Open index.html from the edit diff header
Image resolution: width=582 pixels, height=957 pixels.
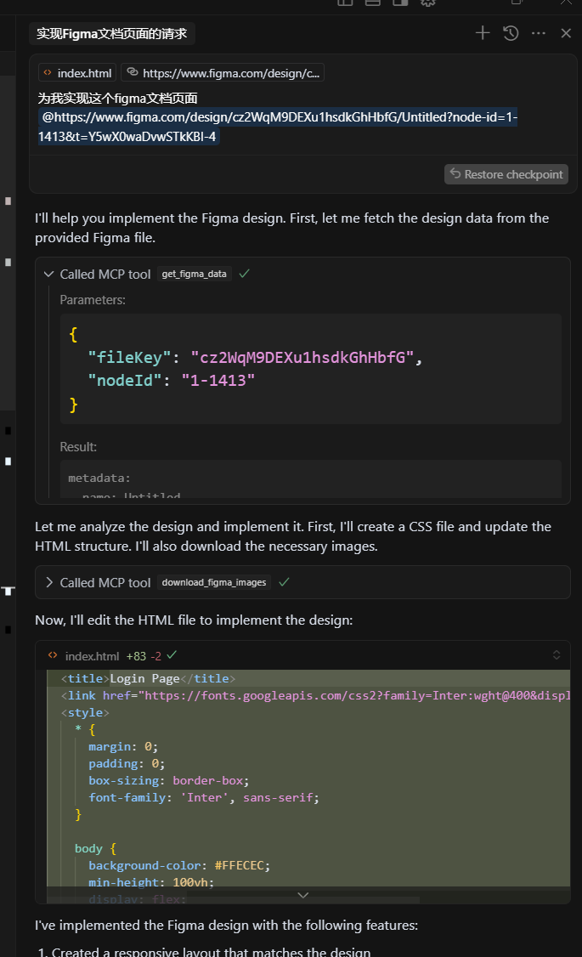(92, 656)
